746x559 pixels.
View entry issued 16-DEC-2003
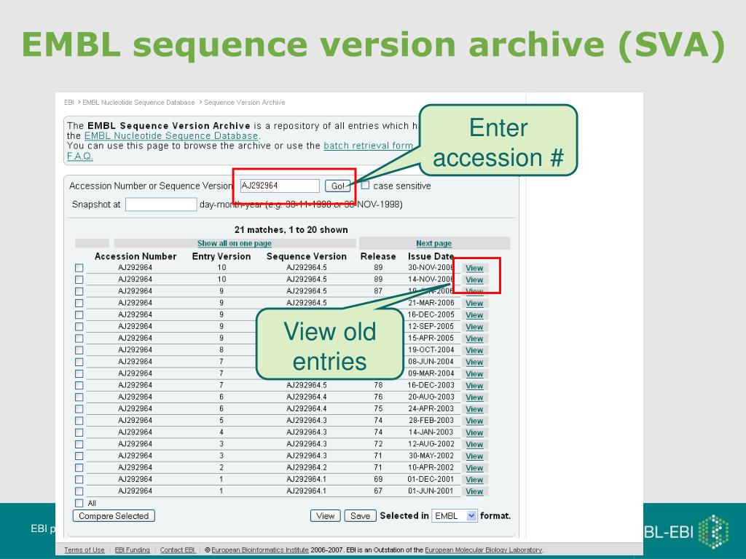pyautogui.click(x=474, y=386)
